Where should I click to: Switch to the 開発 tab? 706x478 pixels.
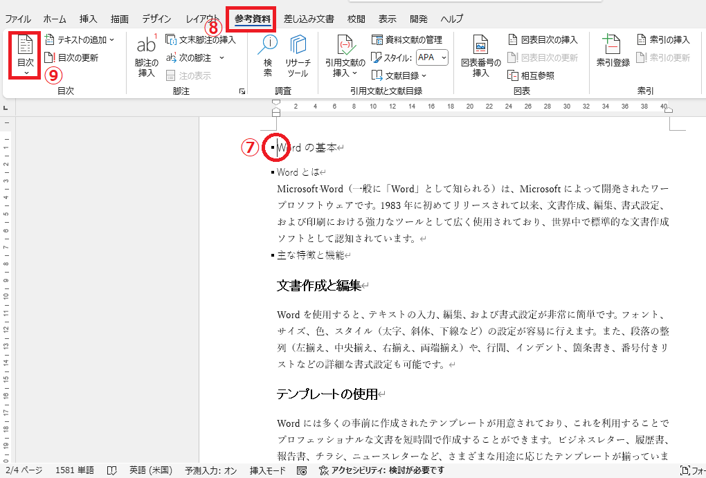point(419,19)
